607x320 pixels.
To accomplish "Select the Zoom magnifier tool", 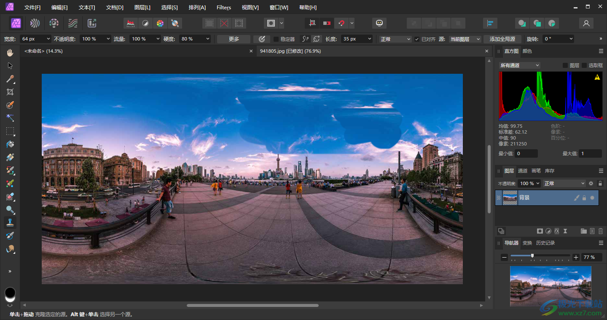I will click(10, 210).
